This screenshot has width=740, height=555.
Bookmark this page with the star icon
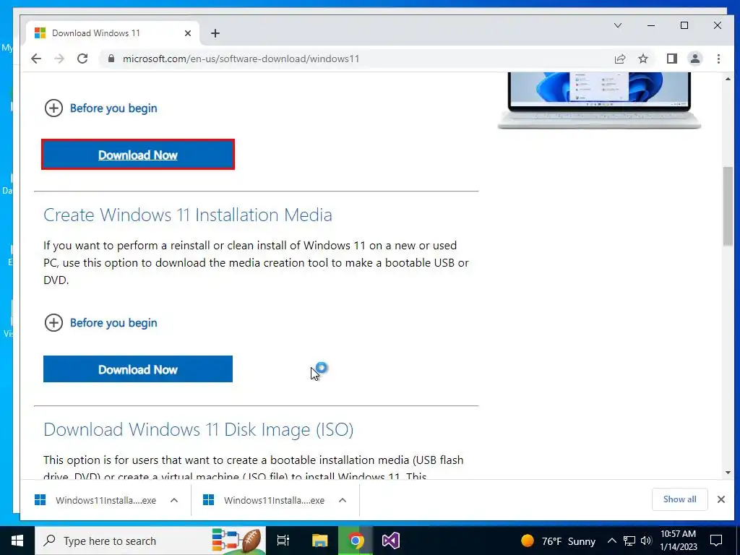642,59
